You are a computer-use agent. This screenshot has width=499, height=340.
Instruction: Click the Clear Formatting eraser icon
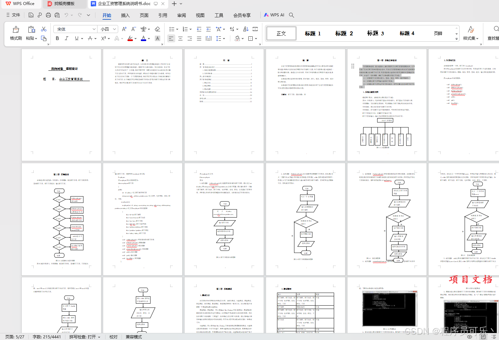[x=158, y=29]
